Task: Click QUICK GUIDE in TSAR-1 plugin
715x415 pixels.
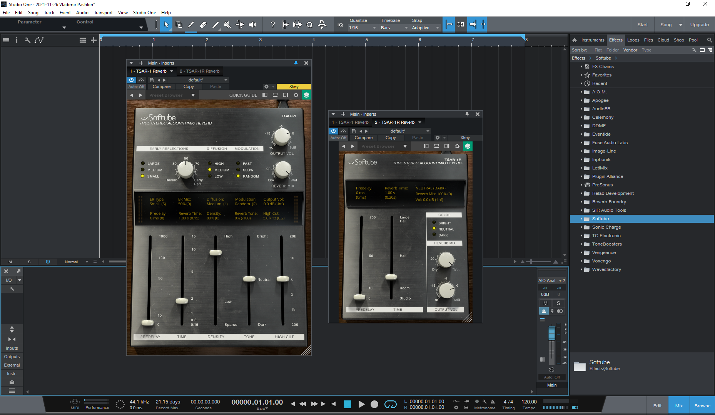Action: click(x=243, y=95)
